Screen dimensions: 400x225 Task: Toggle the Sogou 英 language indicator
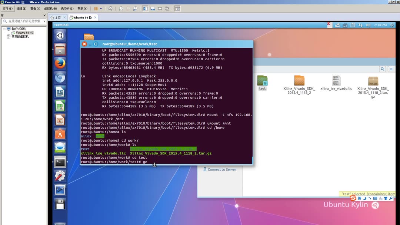pyautogui.click(x=360, y=199)
